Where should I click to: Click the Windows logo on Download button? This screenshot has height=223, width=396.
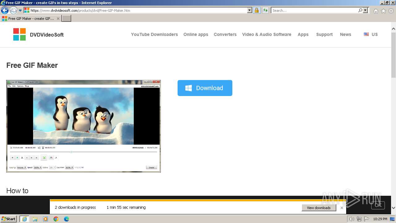[188, 88]
